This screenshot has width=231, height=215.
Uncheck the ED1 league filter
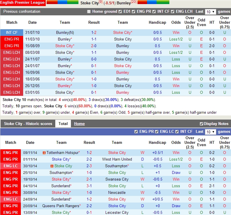coord(120,12)
